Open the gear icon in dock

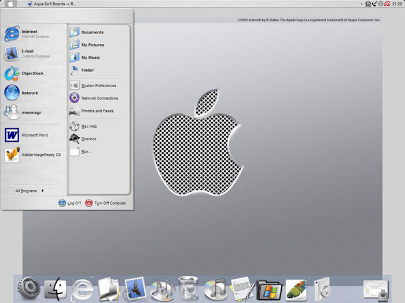pyautogui.click(x=29, y=289)
